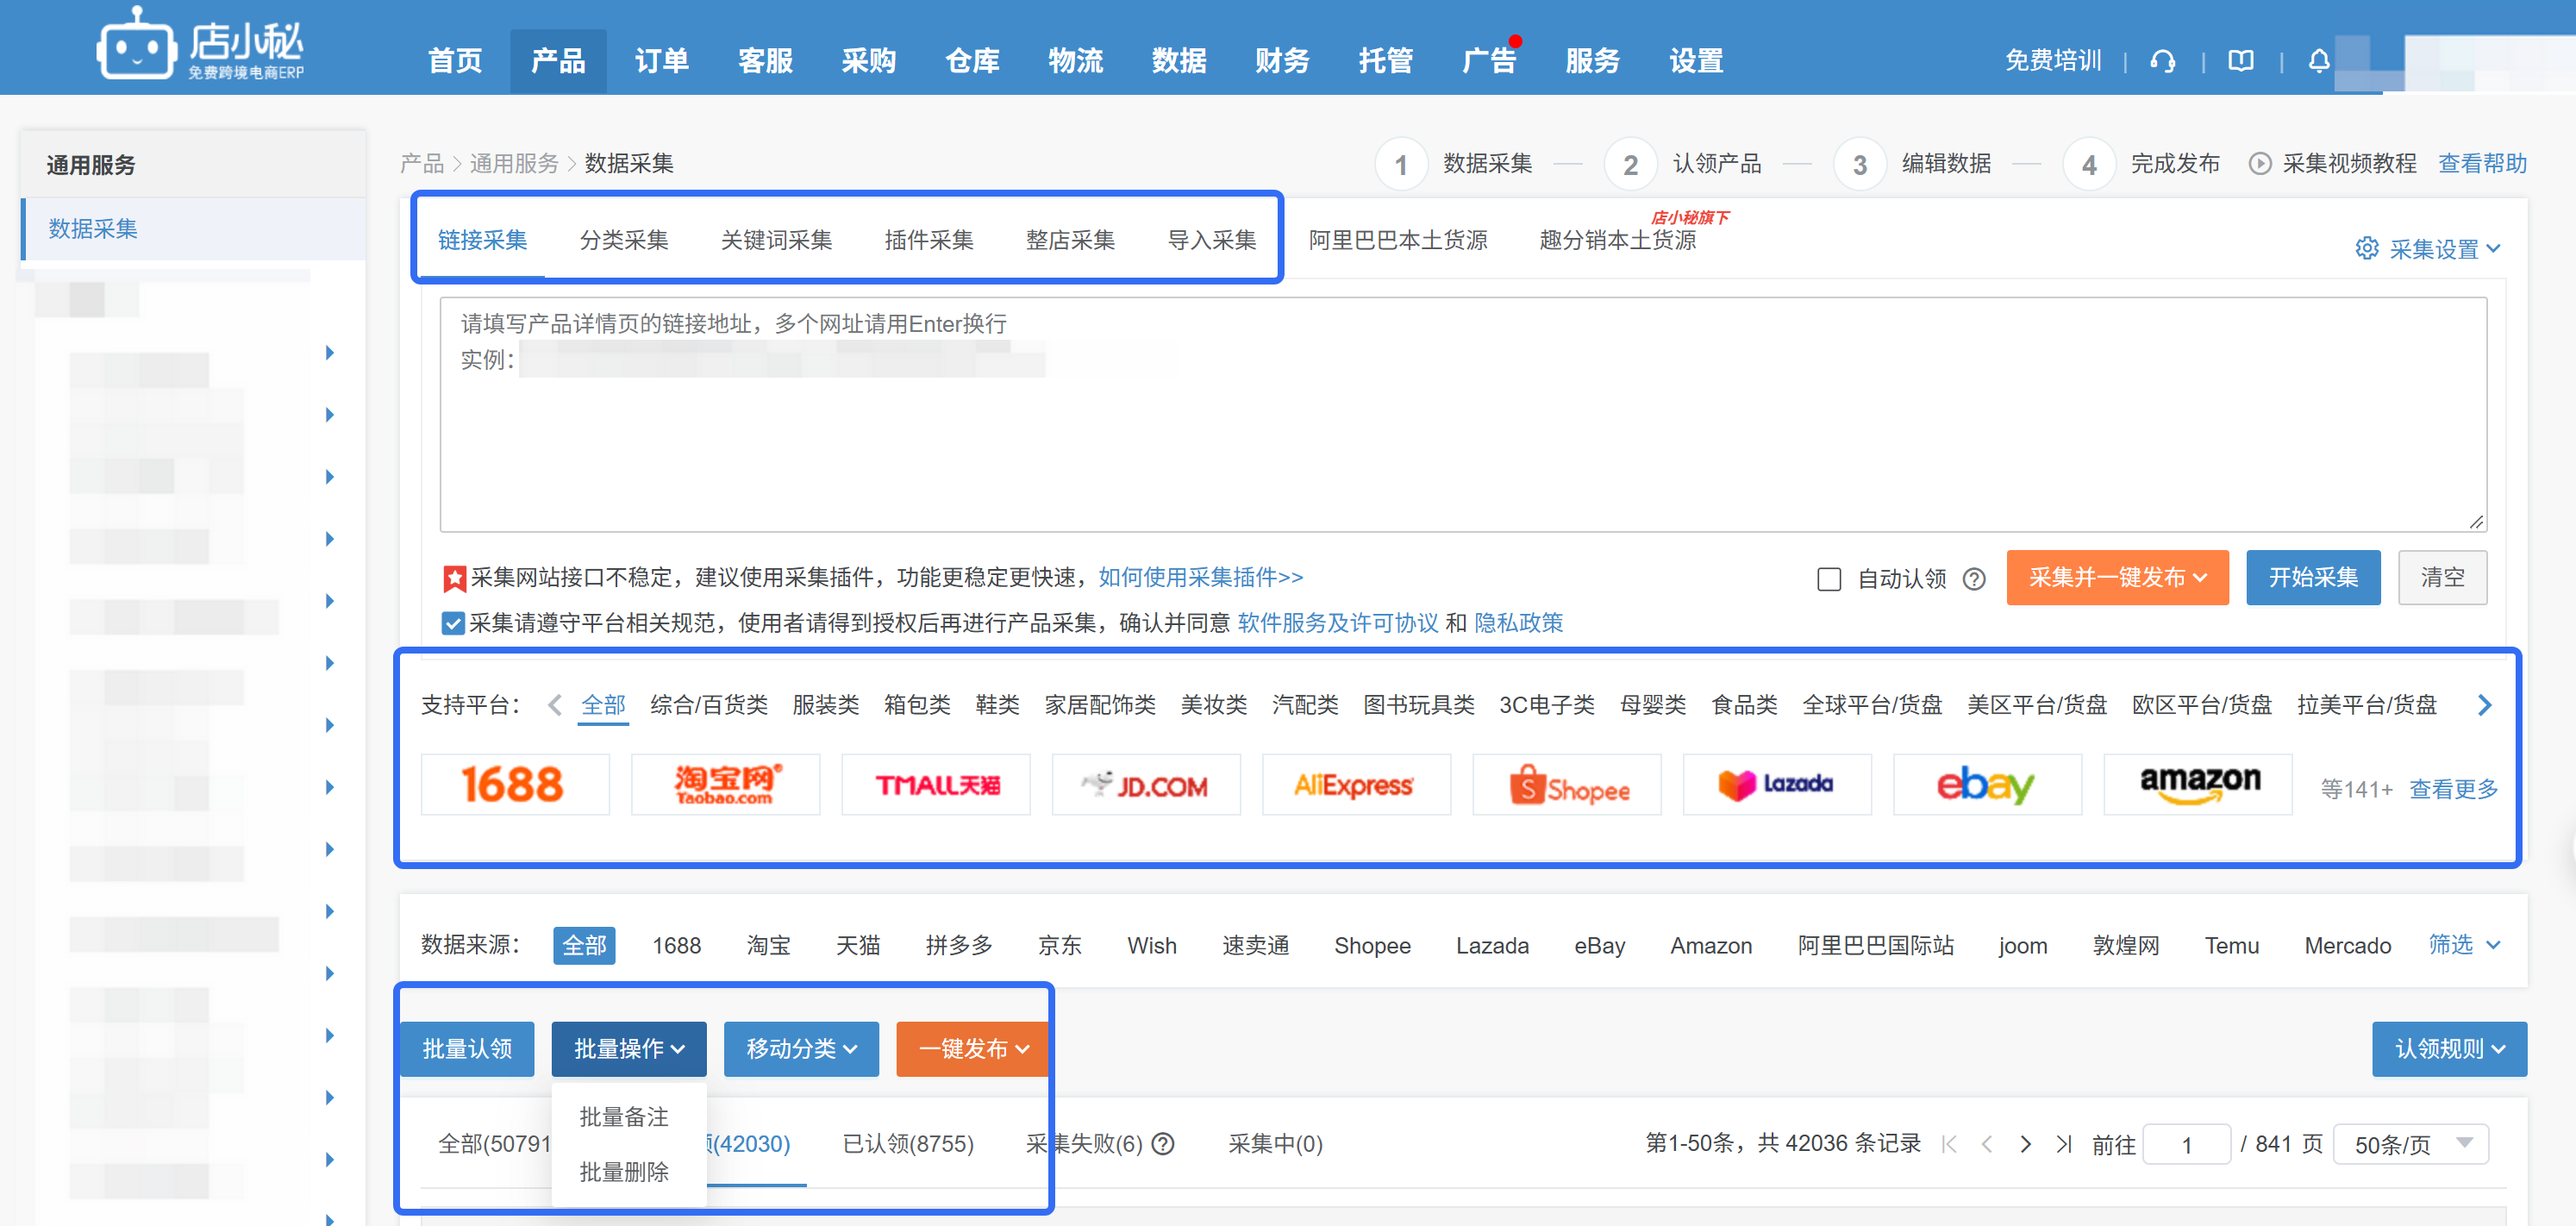The image size is (2576, 1226).
Task: Switch to the 整店采集 tab
Action: pos(1070,240)
